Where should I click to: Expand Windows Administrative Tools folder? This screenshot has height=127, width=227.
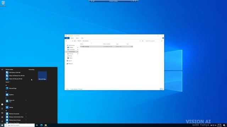(x=16, y=117)
